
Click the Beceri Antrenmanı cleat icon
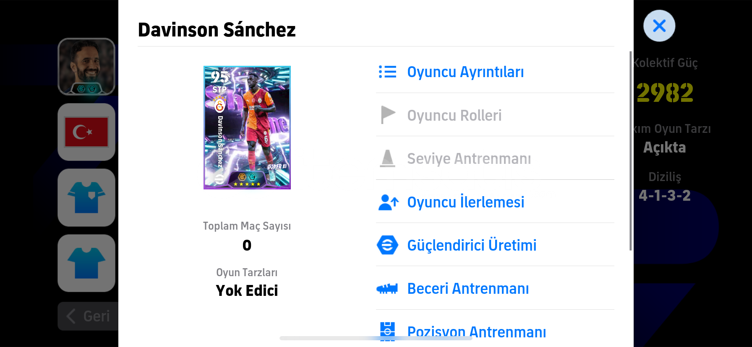click(x=387, y=288)
